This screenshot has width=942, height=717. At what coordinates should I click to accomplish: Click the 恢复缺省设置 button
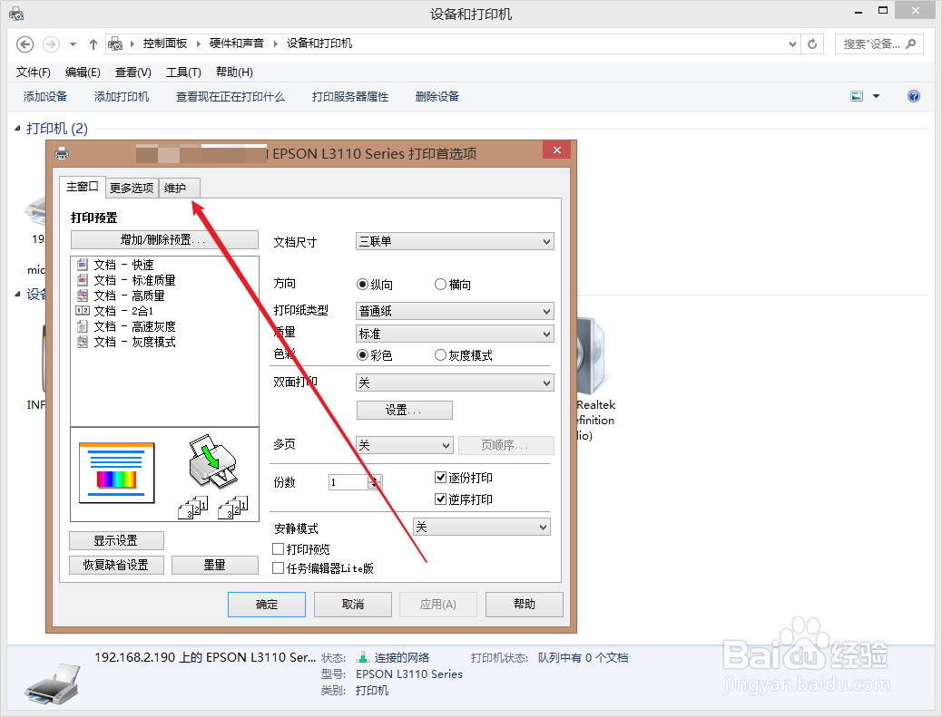click(116, 564)
